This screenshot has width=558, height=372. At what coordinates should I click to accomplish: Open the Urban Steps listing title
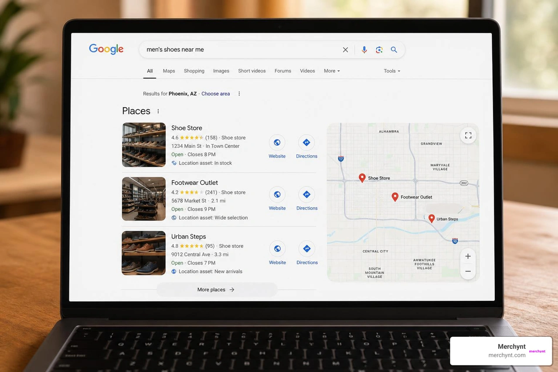point(188,236)
